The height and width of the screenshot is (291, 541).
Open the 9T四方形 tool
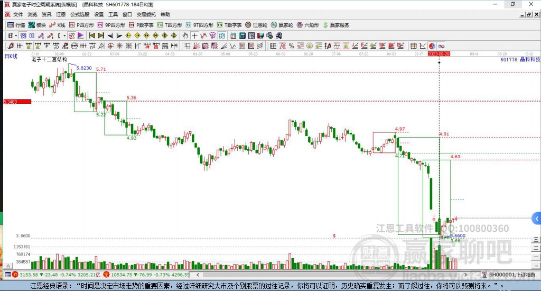click(199, 25)
